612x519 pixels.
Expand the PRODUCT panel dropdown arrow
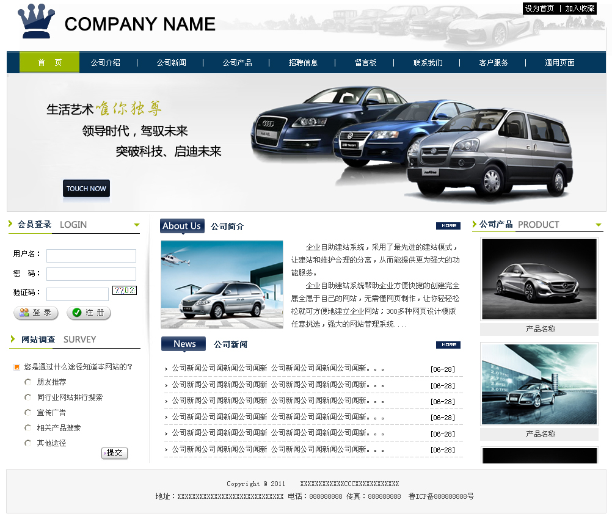coord(598,225)
